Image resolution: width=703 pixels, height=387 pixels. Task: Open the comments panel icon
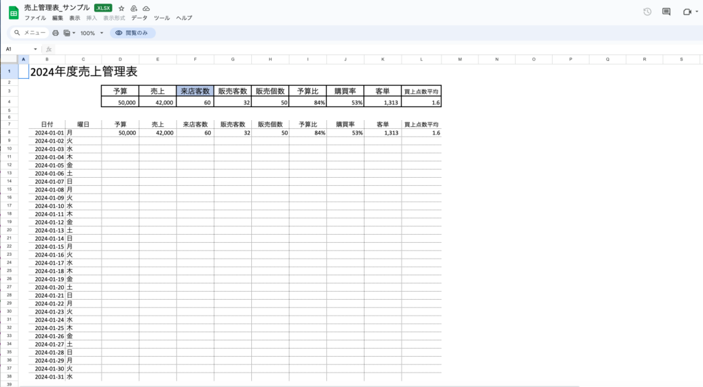666,12
